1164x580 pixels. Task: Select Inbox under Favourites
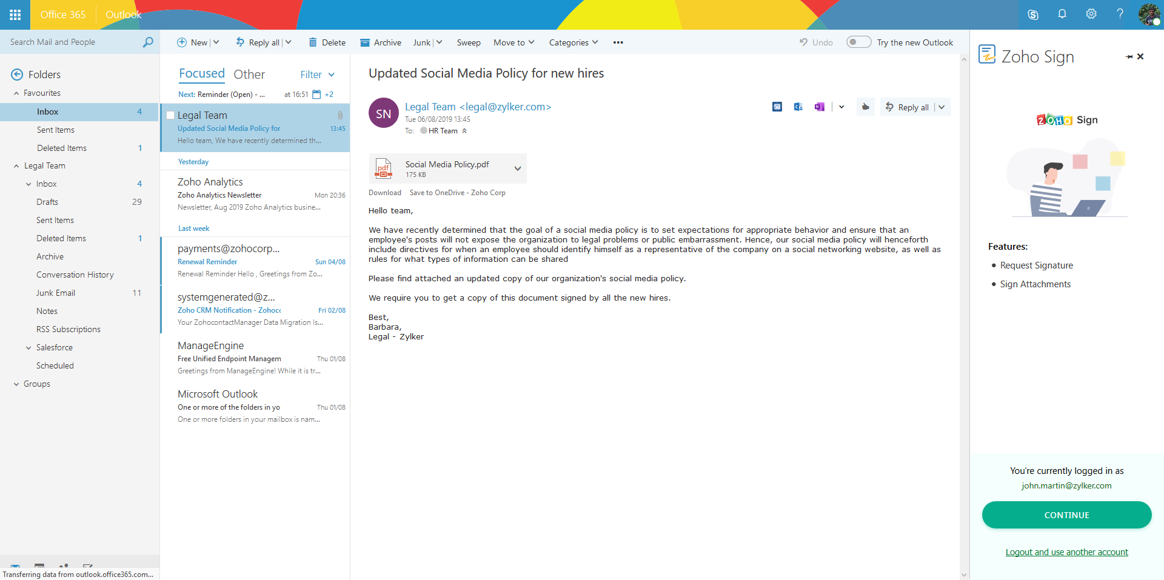(79, 112)
